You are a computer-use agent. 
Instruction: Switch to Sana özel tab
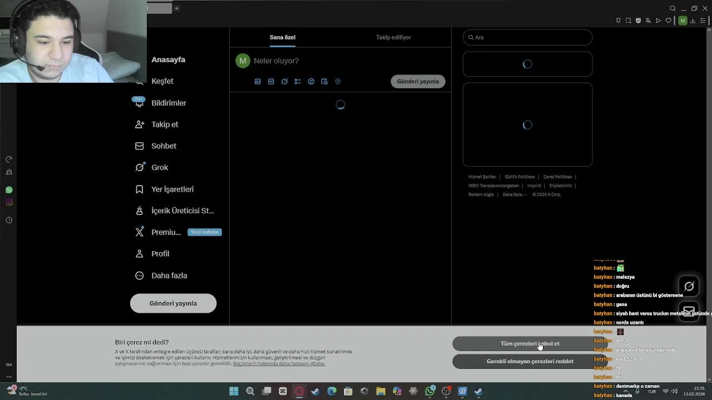point(283,37)
